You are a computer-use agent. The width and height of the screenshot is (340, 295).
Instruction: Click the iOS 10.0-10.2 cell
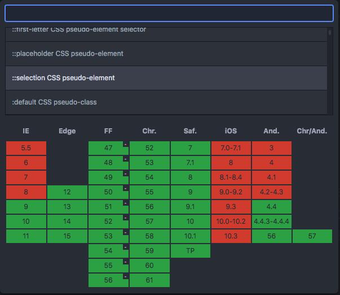pos(231,222)
